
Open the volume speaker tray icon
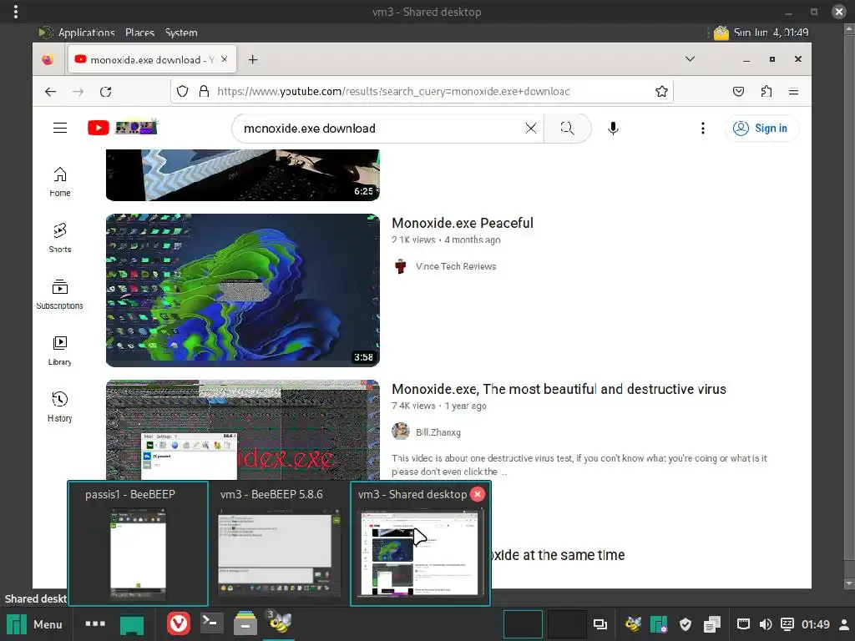(x=766, y=624)
